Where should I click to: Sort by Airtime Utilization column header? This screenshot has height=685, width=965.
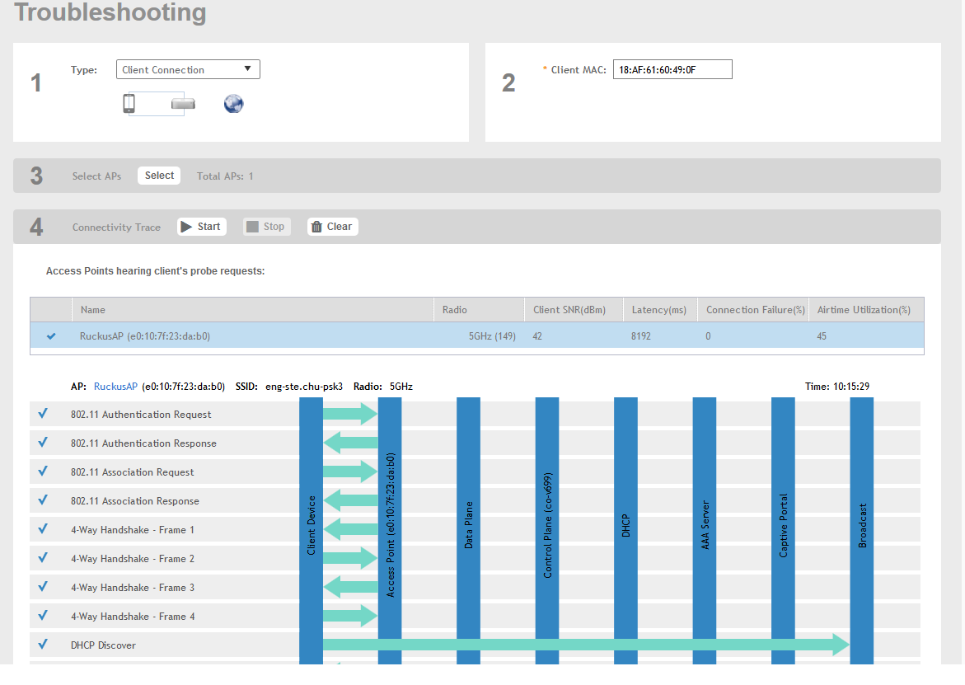(864, 310)
